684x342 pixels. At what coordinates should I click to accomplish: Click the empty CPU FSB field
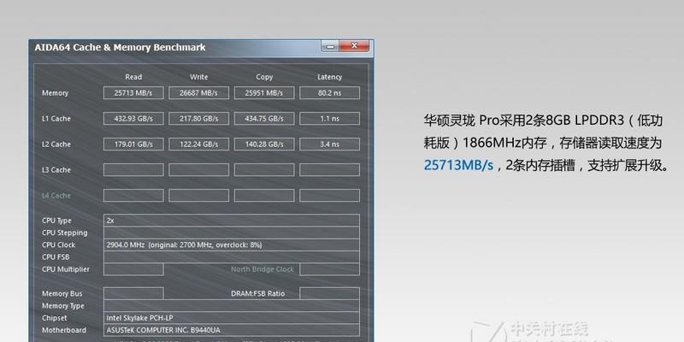pos(232,257)
